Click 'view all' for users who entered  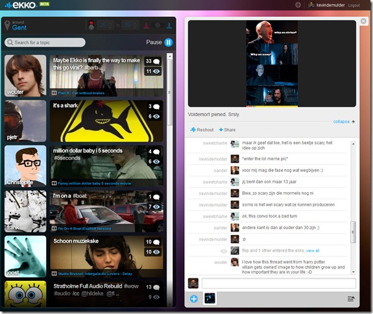click(313, 250)
